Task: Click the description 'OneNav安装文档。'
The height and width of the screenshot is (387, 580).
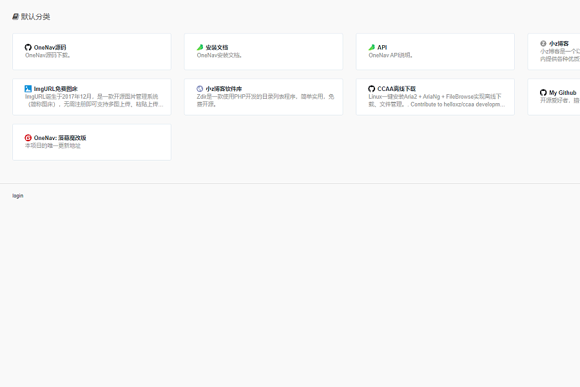Action: pos(219,55)
